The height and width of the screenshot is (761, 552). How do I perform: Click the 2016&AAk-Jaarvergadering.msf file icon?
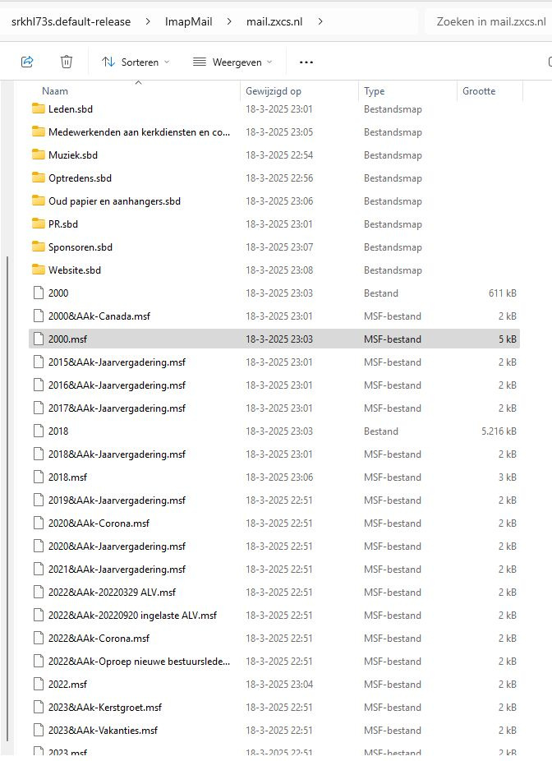39,385
